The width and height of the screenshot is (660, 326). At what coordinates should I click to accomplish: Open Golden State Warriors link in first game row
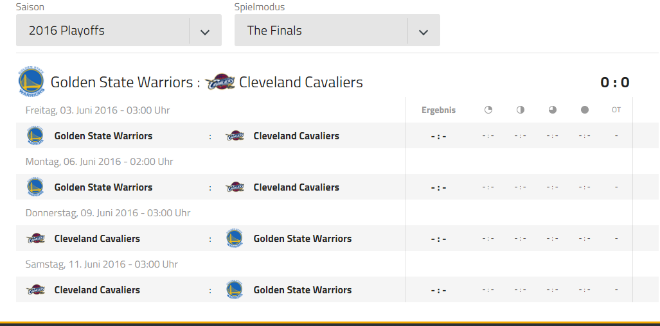tap(103, 135)
